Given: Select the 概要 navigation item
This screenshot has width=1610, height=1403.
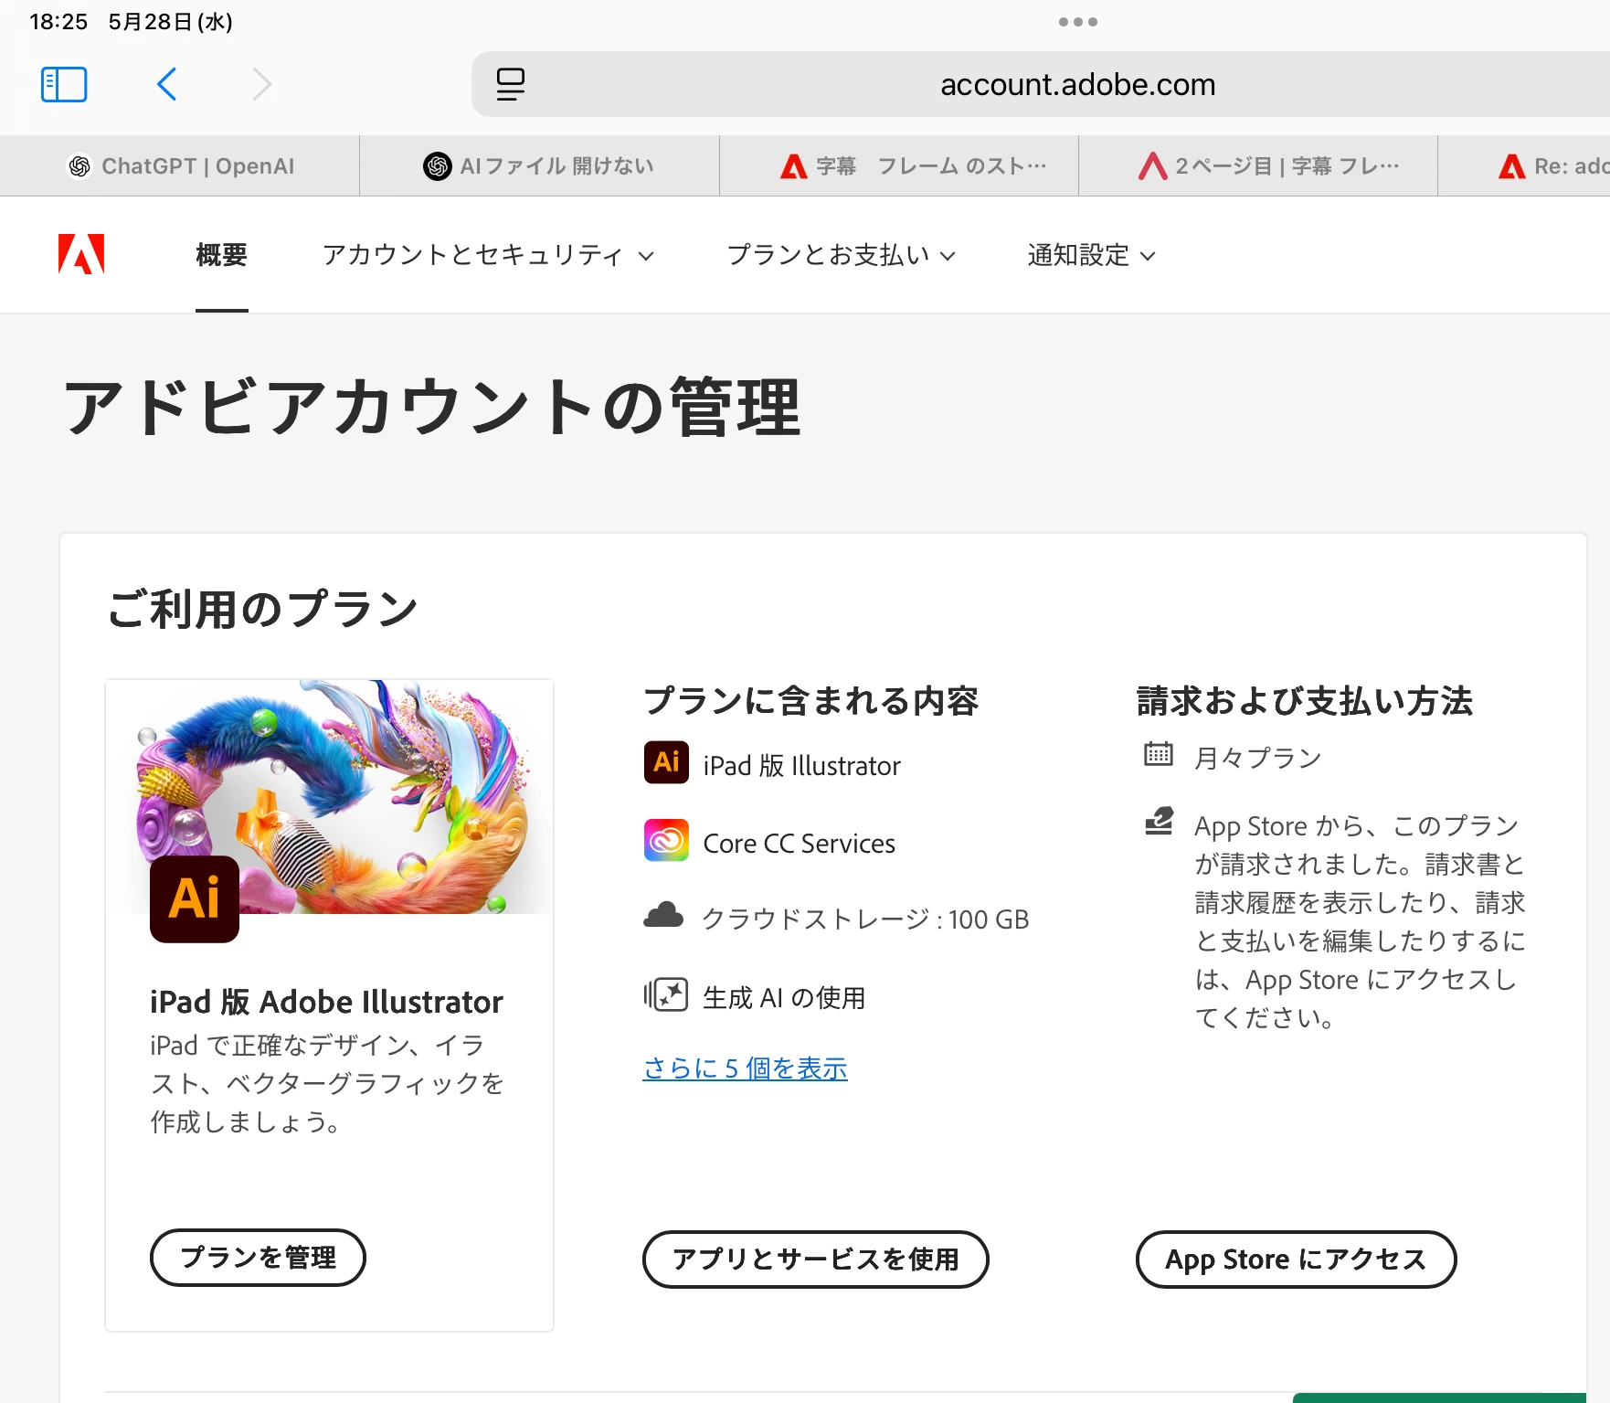Looking at the screenshot, I should [221, 254].
